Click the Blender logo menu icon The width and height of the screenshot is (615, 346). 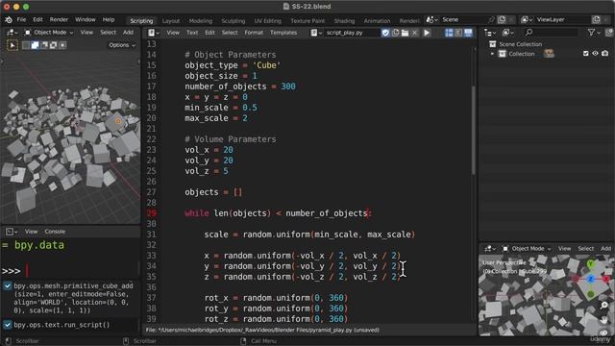click(x=9, y=19)
